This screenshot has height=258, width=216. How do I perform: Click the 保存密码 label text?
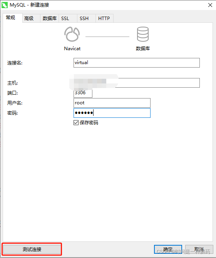tap(89, 122)
